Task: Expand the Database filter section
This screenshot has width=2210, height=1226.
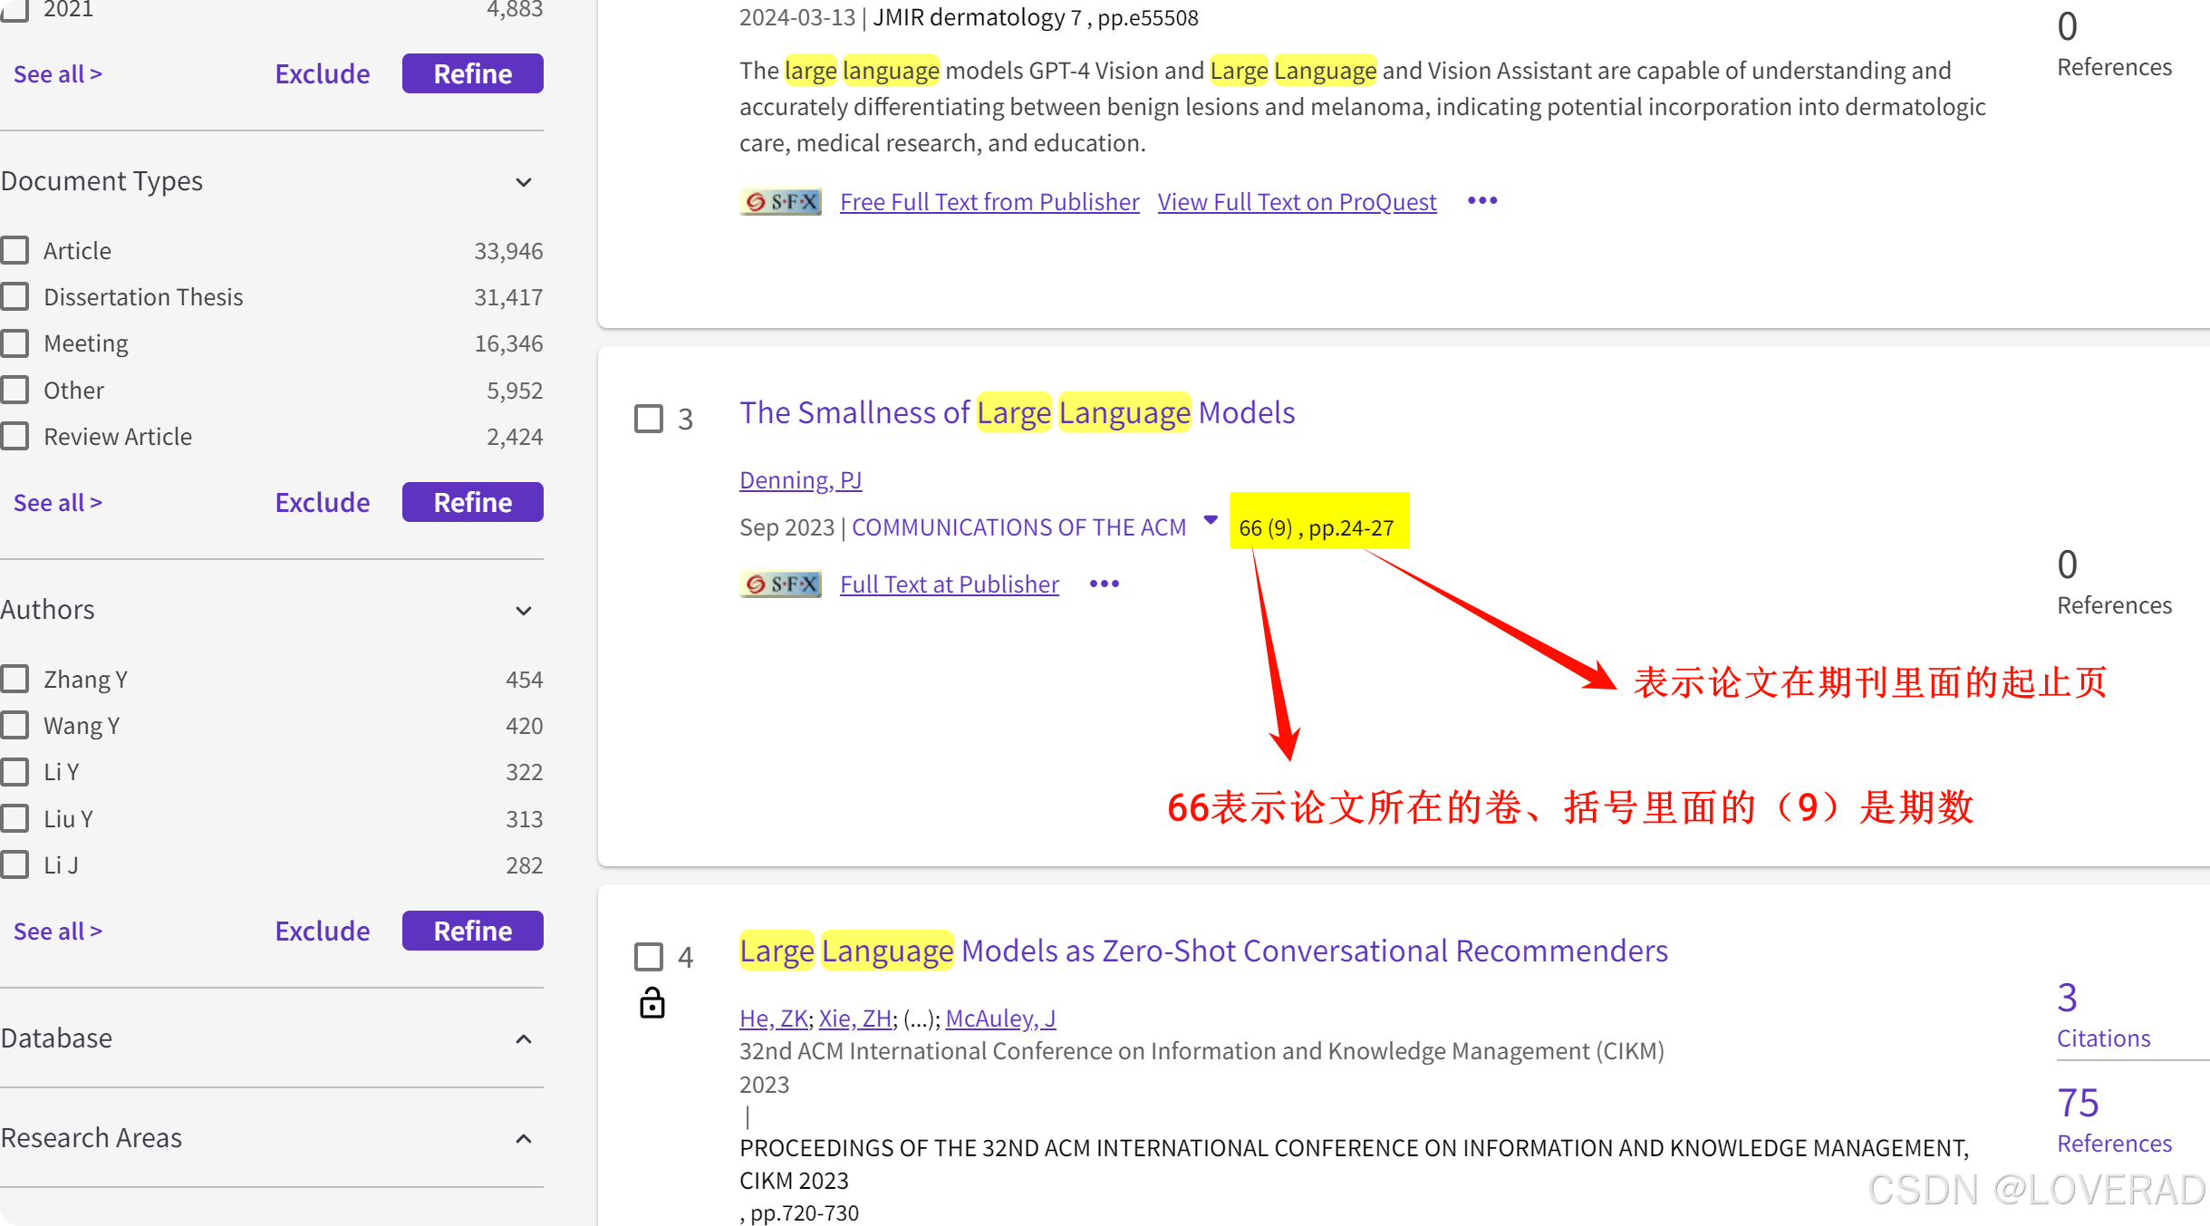Action: (x=523, y=1038)
